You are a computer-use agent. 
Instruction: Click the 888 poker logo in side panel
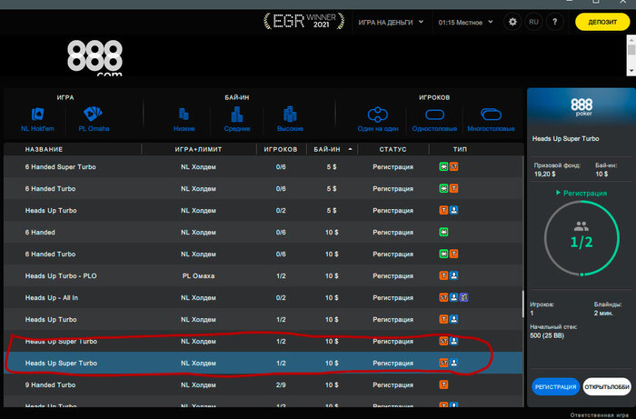point(581,107)
